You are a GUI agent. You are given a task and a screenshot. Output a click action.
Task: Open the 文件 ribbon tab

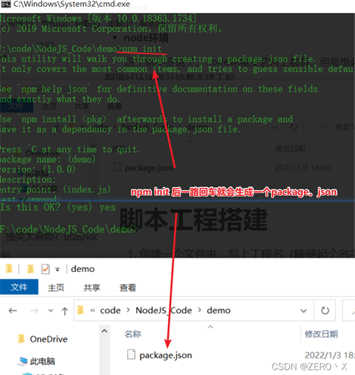click(19, 287)
